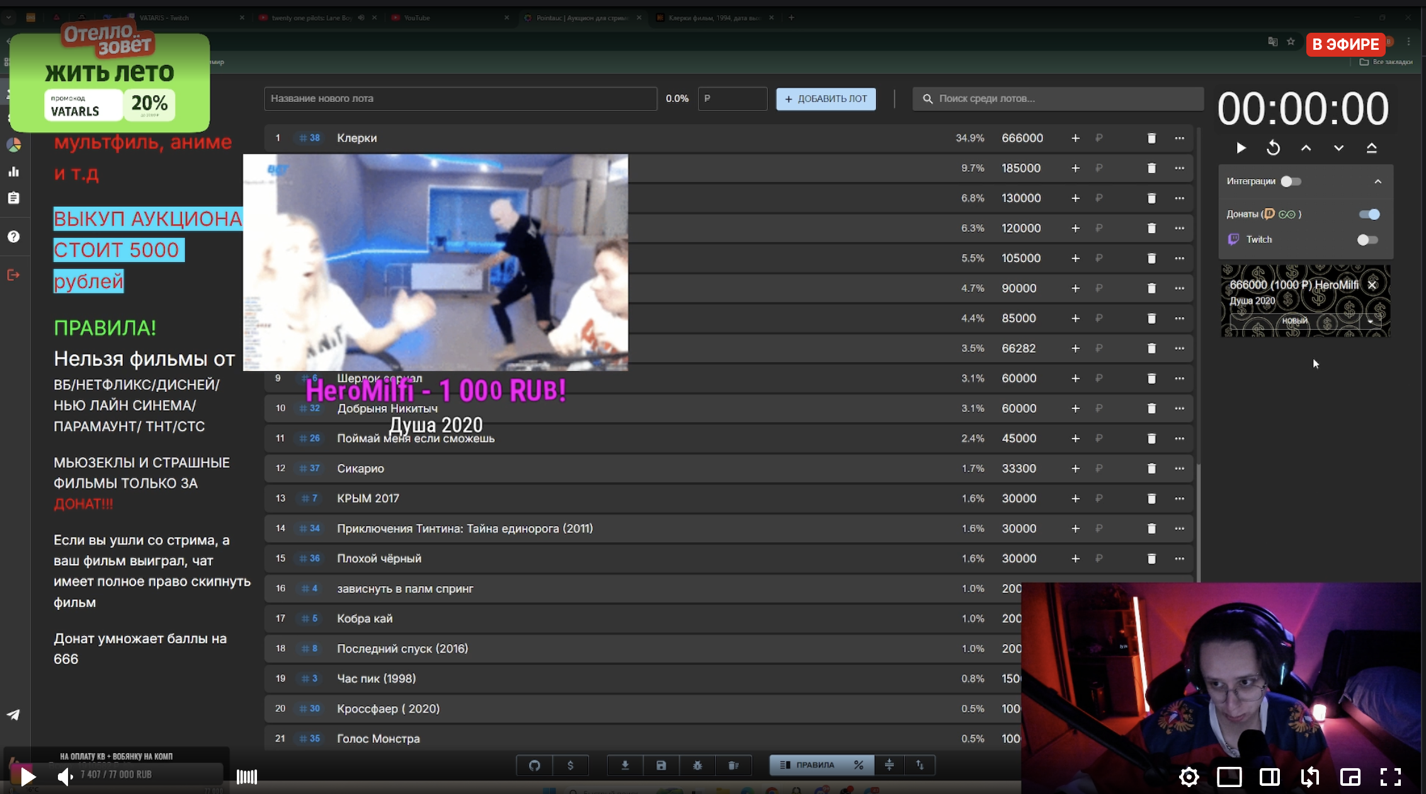
Task: Open more options for Сикарио lot
Action: click(x=1179, y=468)
